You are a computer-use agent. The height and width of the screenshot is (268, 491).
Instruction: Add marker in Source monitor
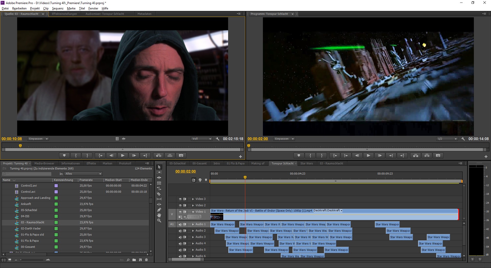coord(64,155)
